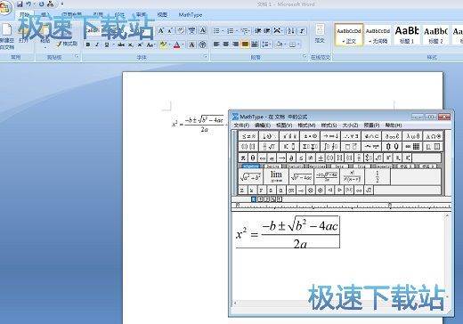Open the MathType ribbon tab in Word
This screenshot has width=463, height=324.
[191, 15]
